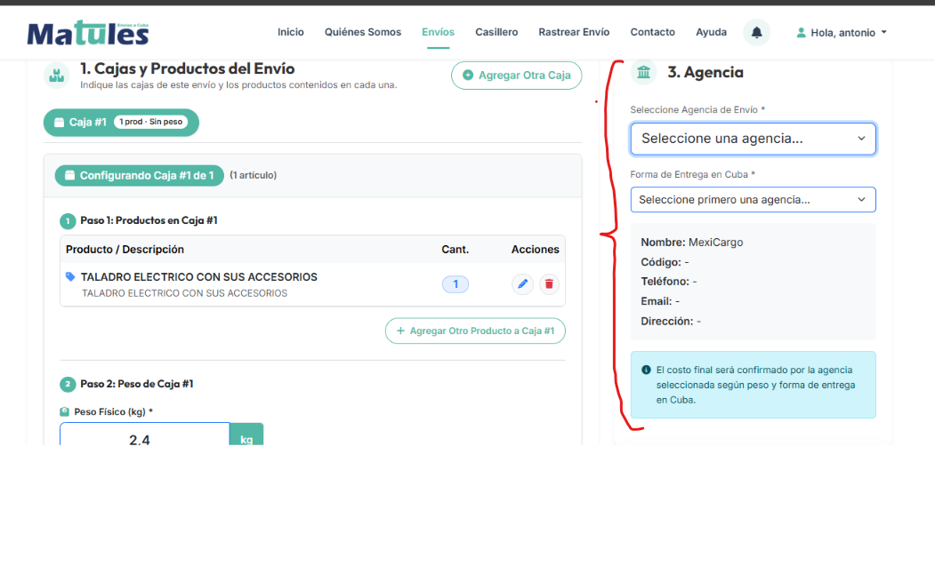Click the user icon beside Hola, antonio
Viewport: 935px width, 566px height.
[x=801, y=33]
